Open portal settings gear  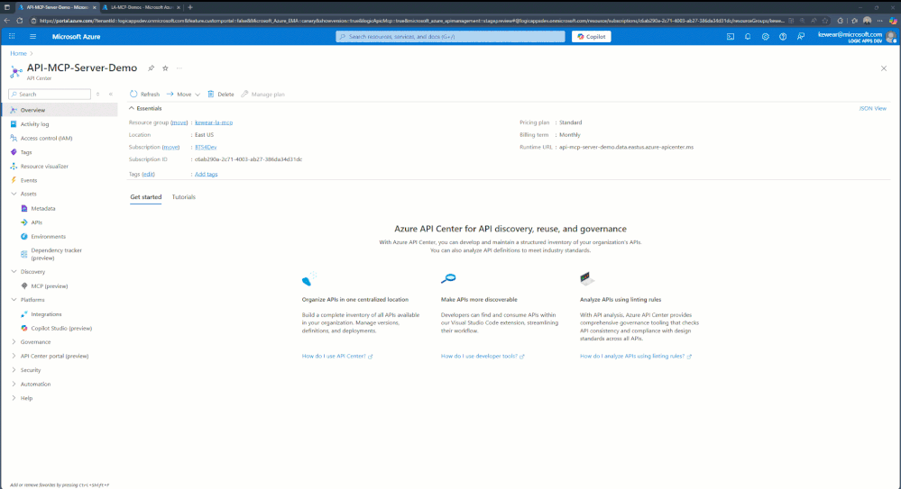766,36
